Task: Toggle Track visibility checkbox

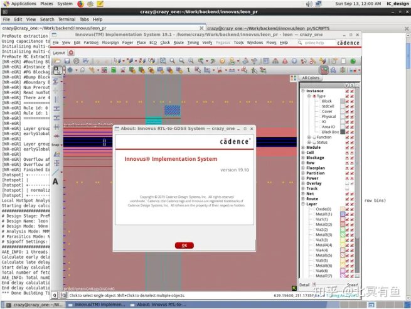Action: [347, 188]
